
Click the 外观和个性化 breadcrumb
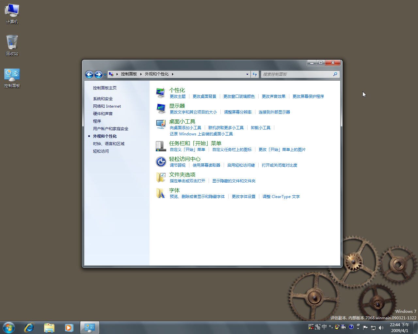click(x=157, y=74)
